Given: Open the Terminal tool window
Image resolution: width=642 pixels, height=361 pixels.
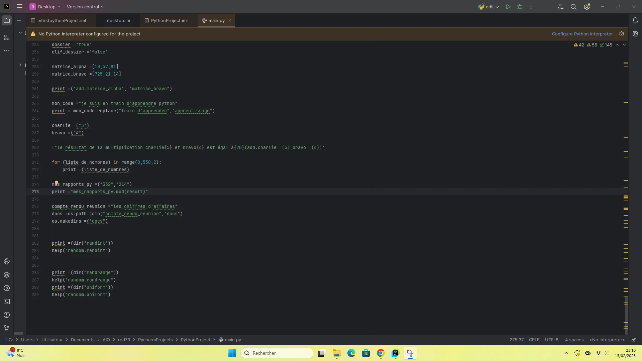Looking at the screenshot, I should (7, 302).
